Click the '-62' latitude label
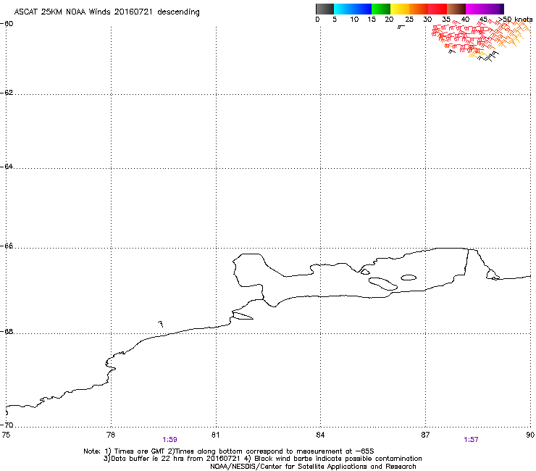Screen dimensions: 536x471 pyautogui.click(x=7, y=93)
